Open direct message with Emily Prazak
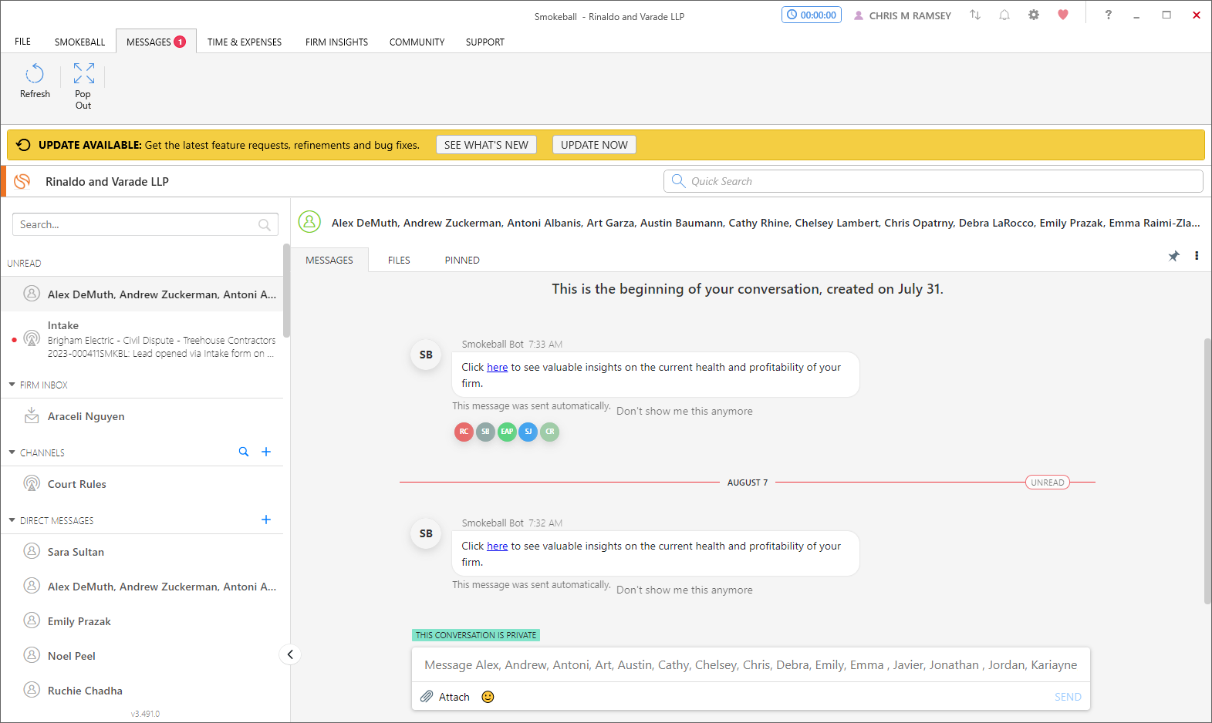 [x=142, y=621]
